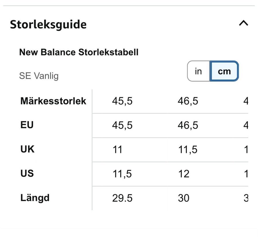Click Märkesstorlek value 46,5
Image resolution: width=258 pixels, height=237 pixels.
pos(188,101)
